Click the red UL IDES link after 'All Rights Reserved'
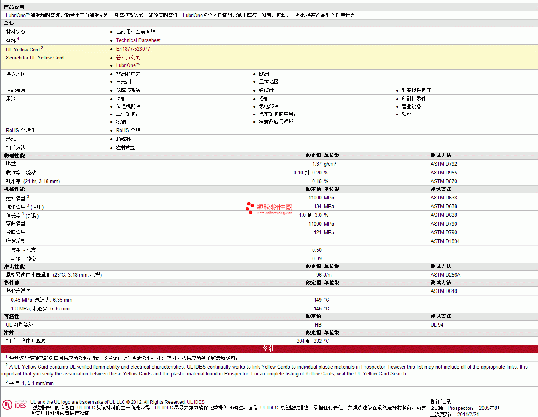538x417 pixels. [196, 402]
